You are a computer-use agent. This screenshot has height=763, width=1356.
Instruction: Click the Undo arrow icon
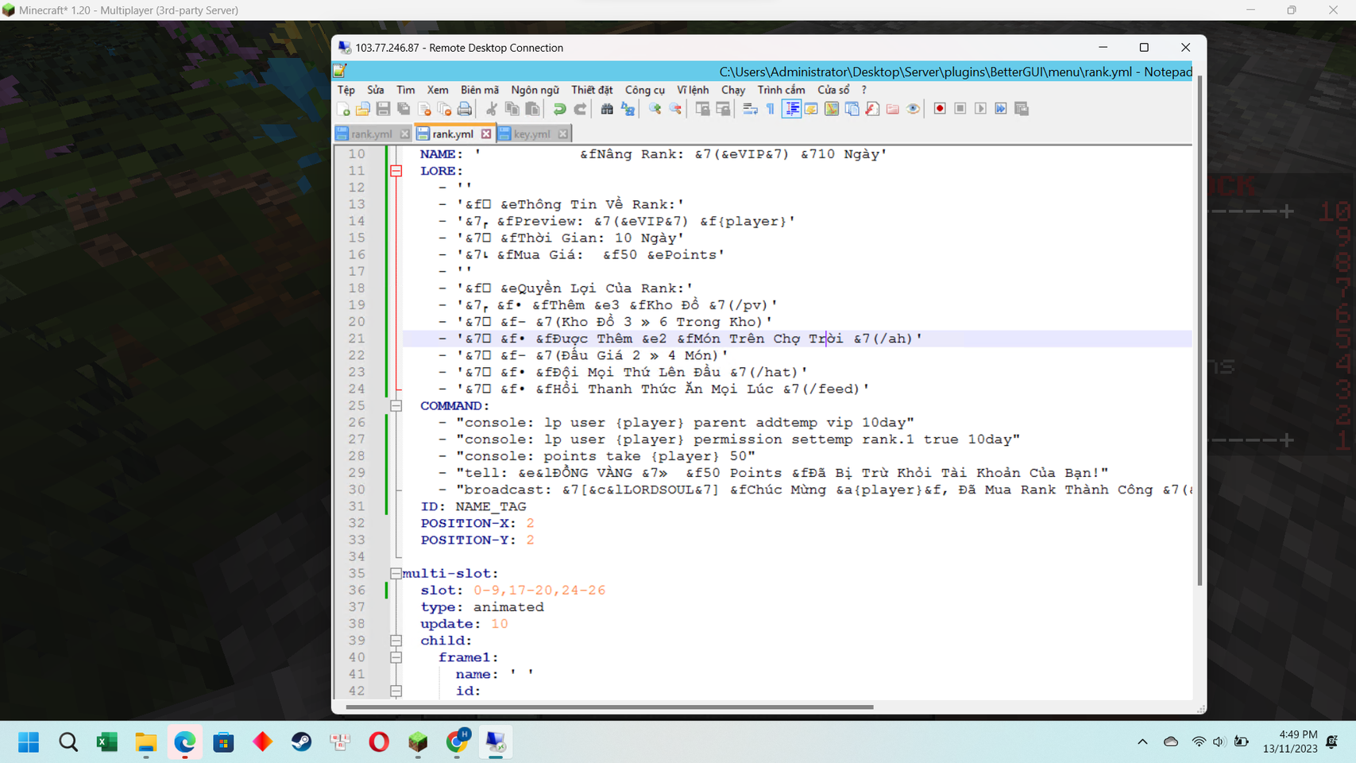559,109
